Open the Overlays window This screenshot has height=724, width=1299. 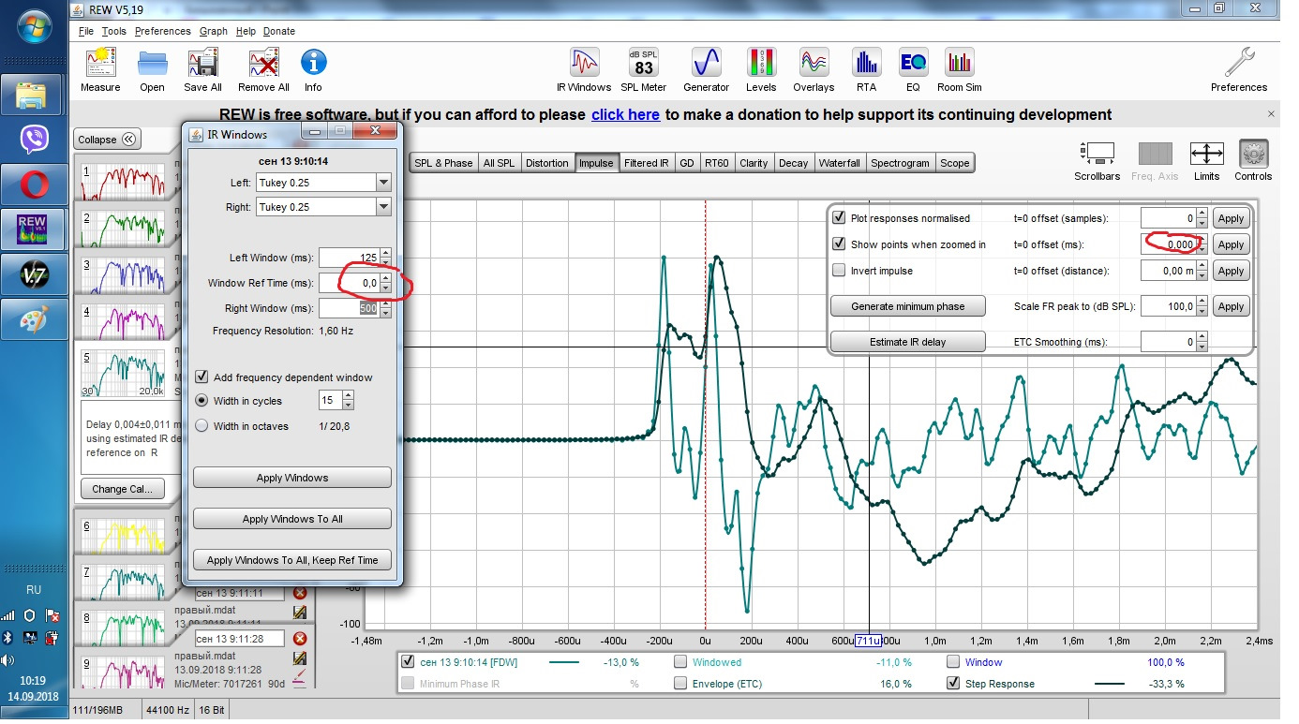tap(814, 63)
